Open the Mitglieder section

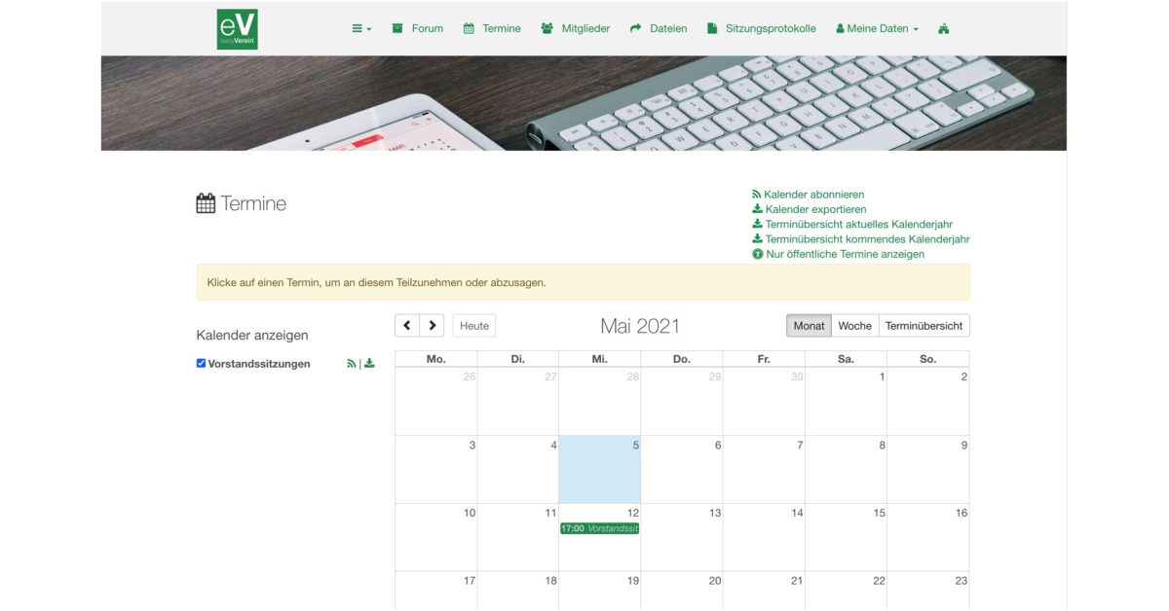[575, 29]
